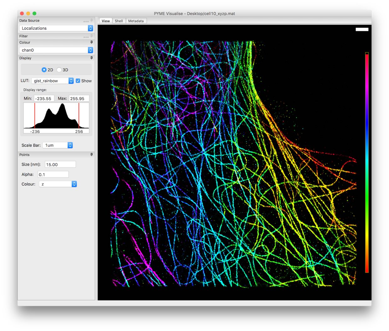Uncheck the LUT Show checkbox

pos(78,81)
